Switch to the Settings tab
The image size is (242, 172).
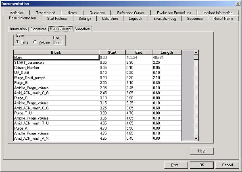85,19
